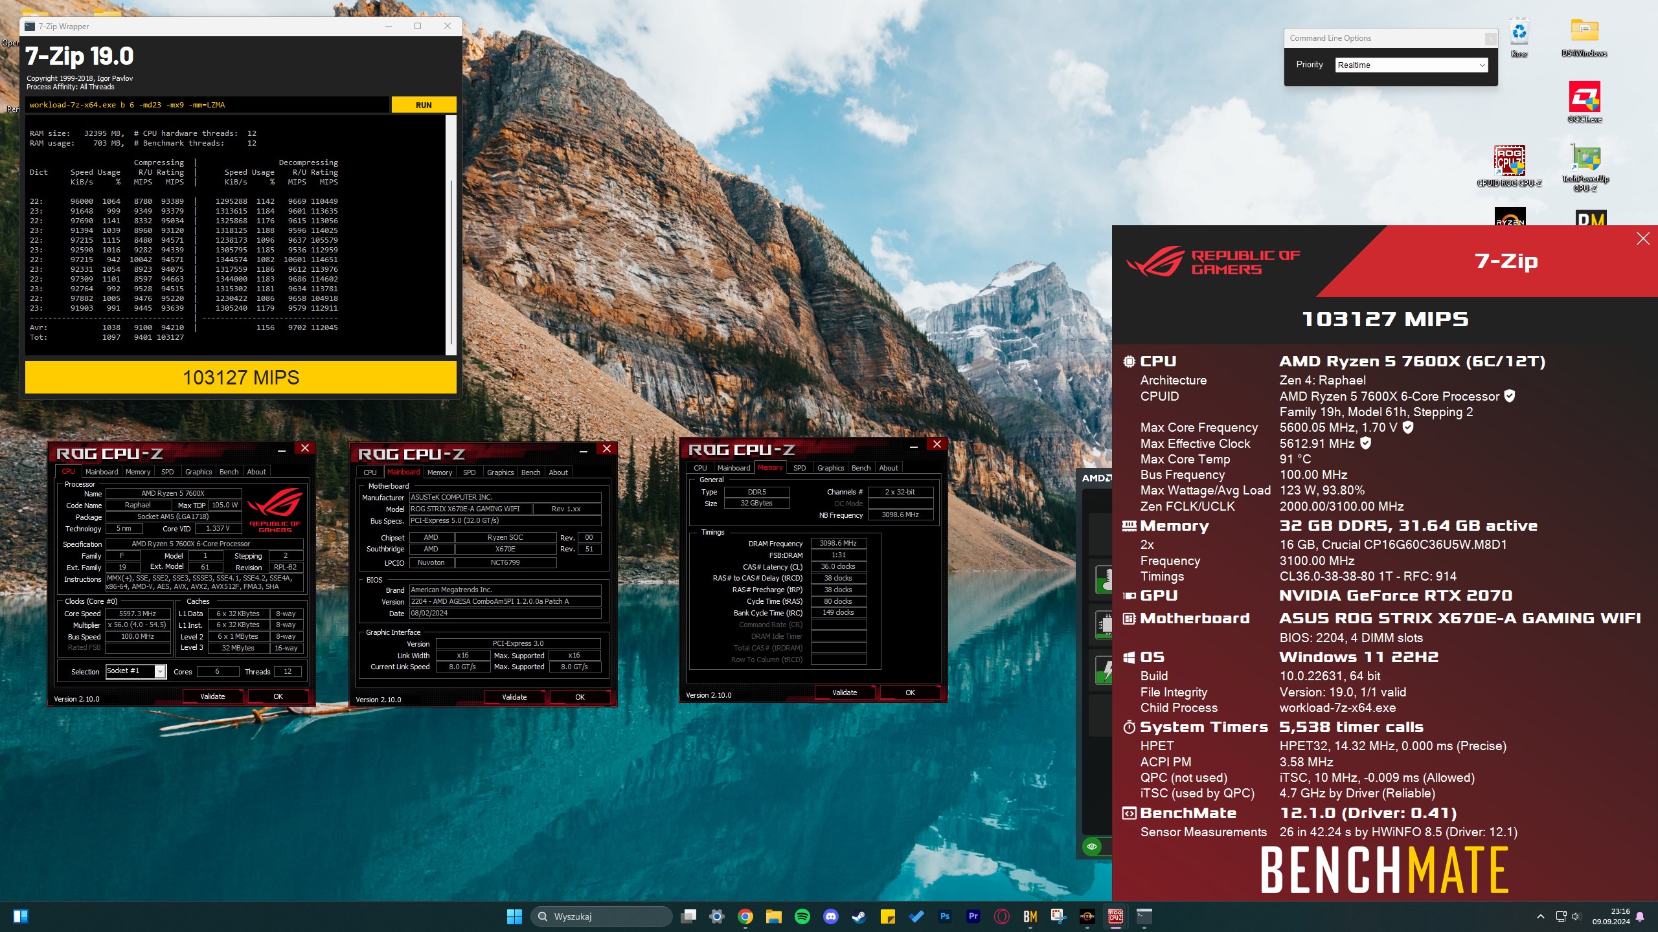Open About tab in the CPU-tab CPU-Z window
This screenshot has width=1658, height=932.
(256, 472)
